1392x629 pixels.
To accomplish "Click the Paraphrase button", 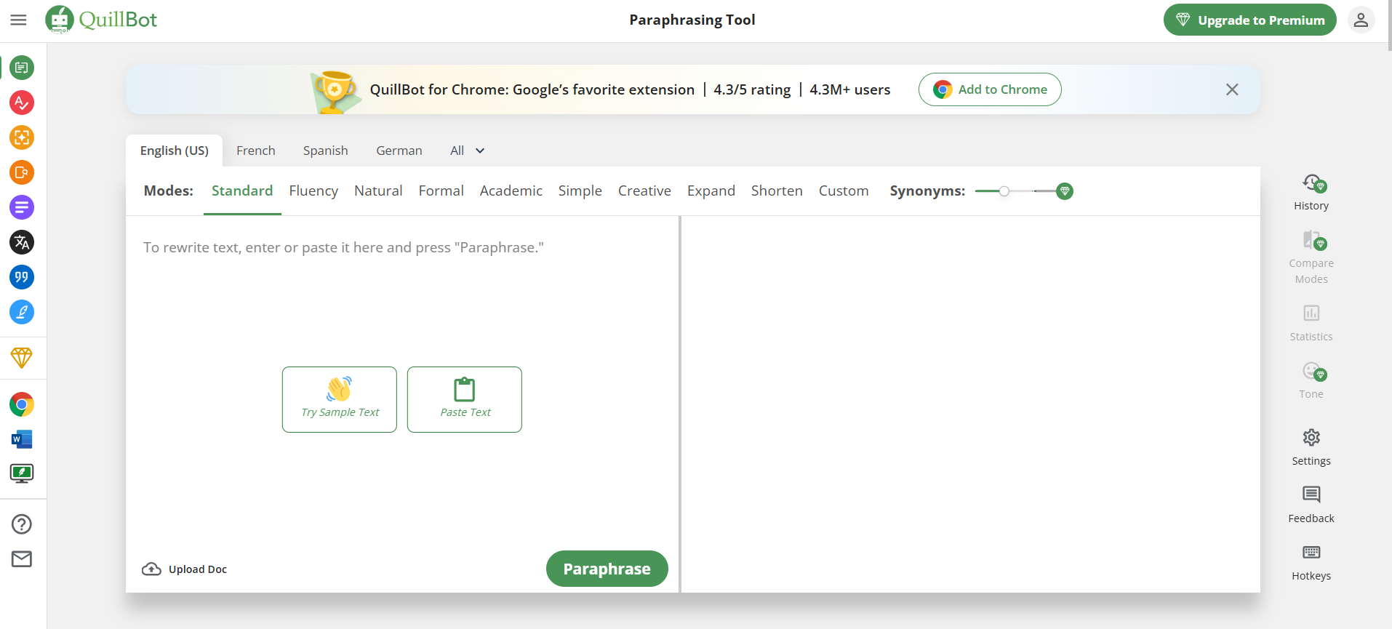I will (x=607, y=569).
